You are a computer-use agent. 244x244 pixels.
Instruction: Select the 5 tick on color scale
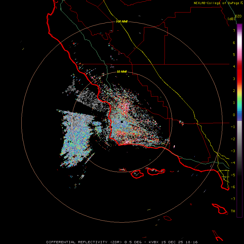point(234,54)
